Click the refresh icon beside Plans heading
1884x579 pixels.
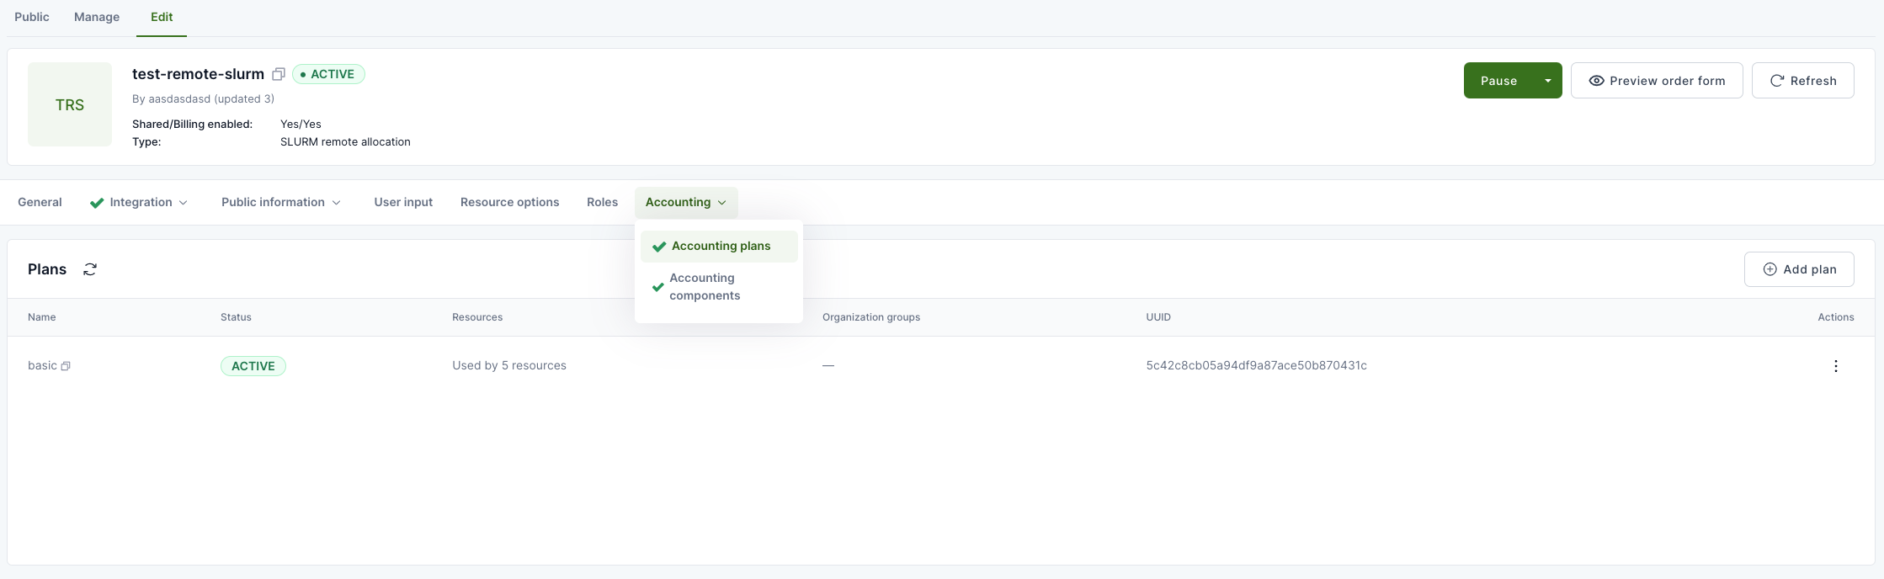(90, 269)
